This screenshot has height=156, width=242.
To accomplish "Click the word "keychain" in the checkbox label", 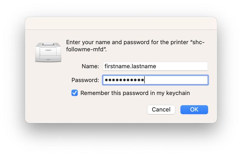I will (x=178, y=93).
